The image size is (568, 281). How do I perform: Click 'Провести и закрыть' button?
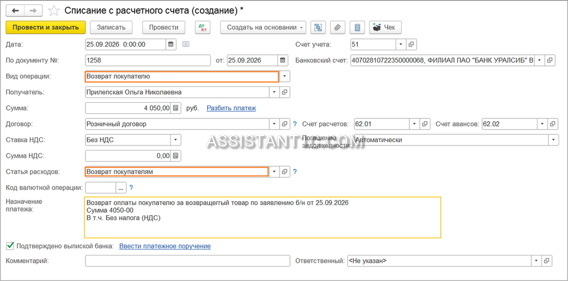tap(45, 27)
